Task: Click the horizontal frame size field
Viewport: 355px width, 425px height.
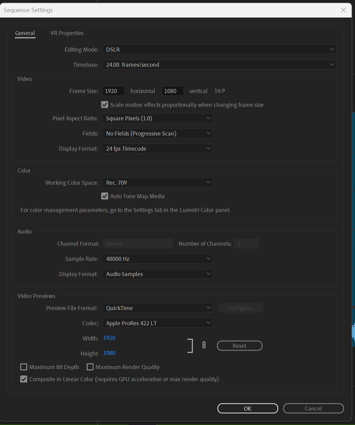Action: pyautogui.click(x=113, y=91)
